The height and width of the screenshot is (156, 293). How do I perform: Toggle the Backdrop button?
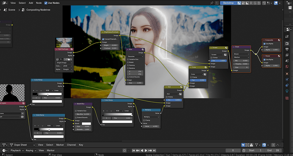tap(228, 3)
